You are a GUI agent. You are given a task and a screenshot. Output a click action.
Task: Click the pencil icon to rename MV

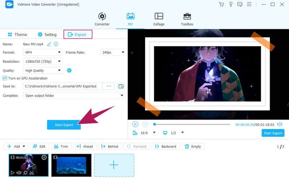pos(49,44)
